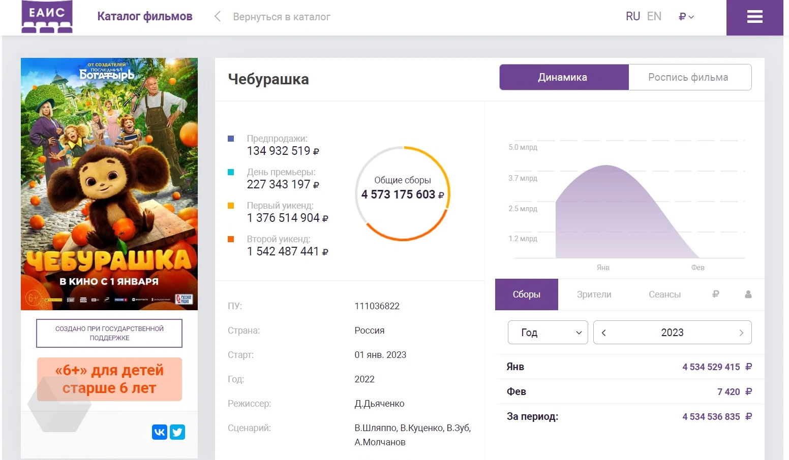789x460 pixels.
Task: Click the Чебурашка movie poster
Action: 109,184
